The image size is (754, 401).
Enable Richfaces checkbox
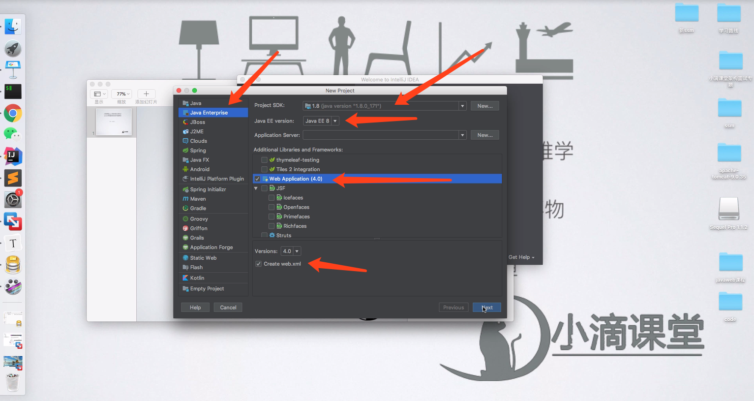click(271, 226)
